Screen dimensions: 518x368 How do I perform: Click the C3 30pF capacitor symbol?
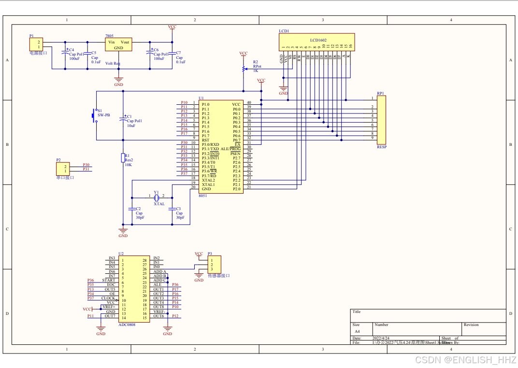click(172, 209)
